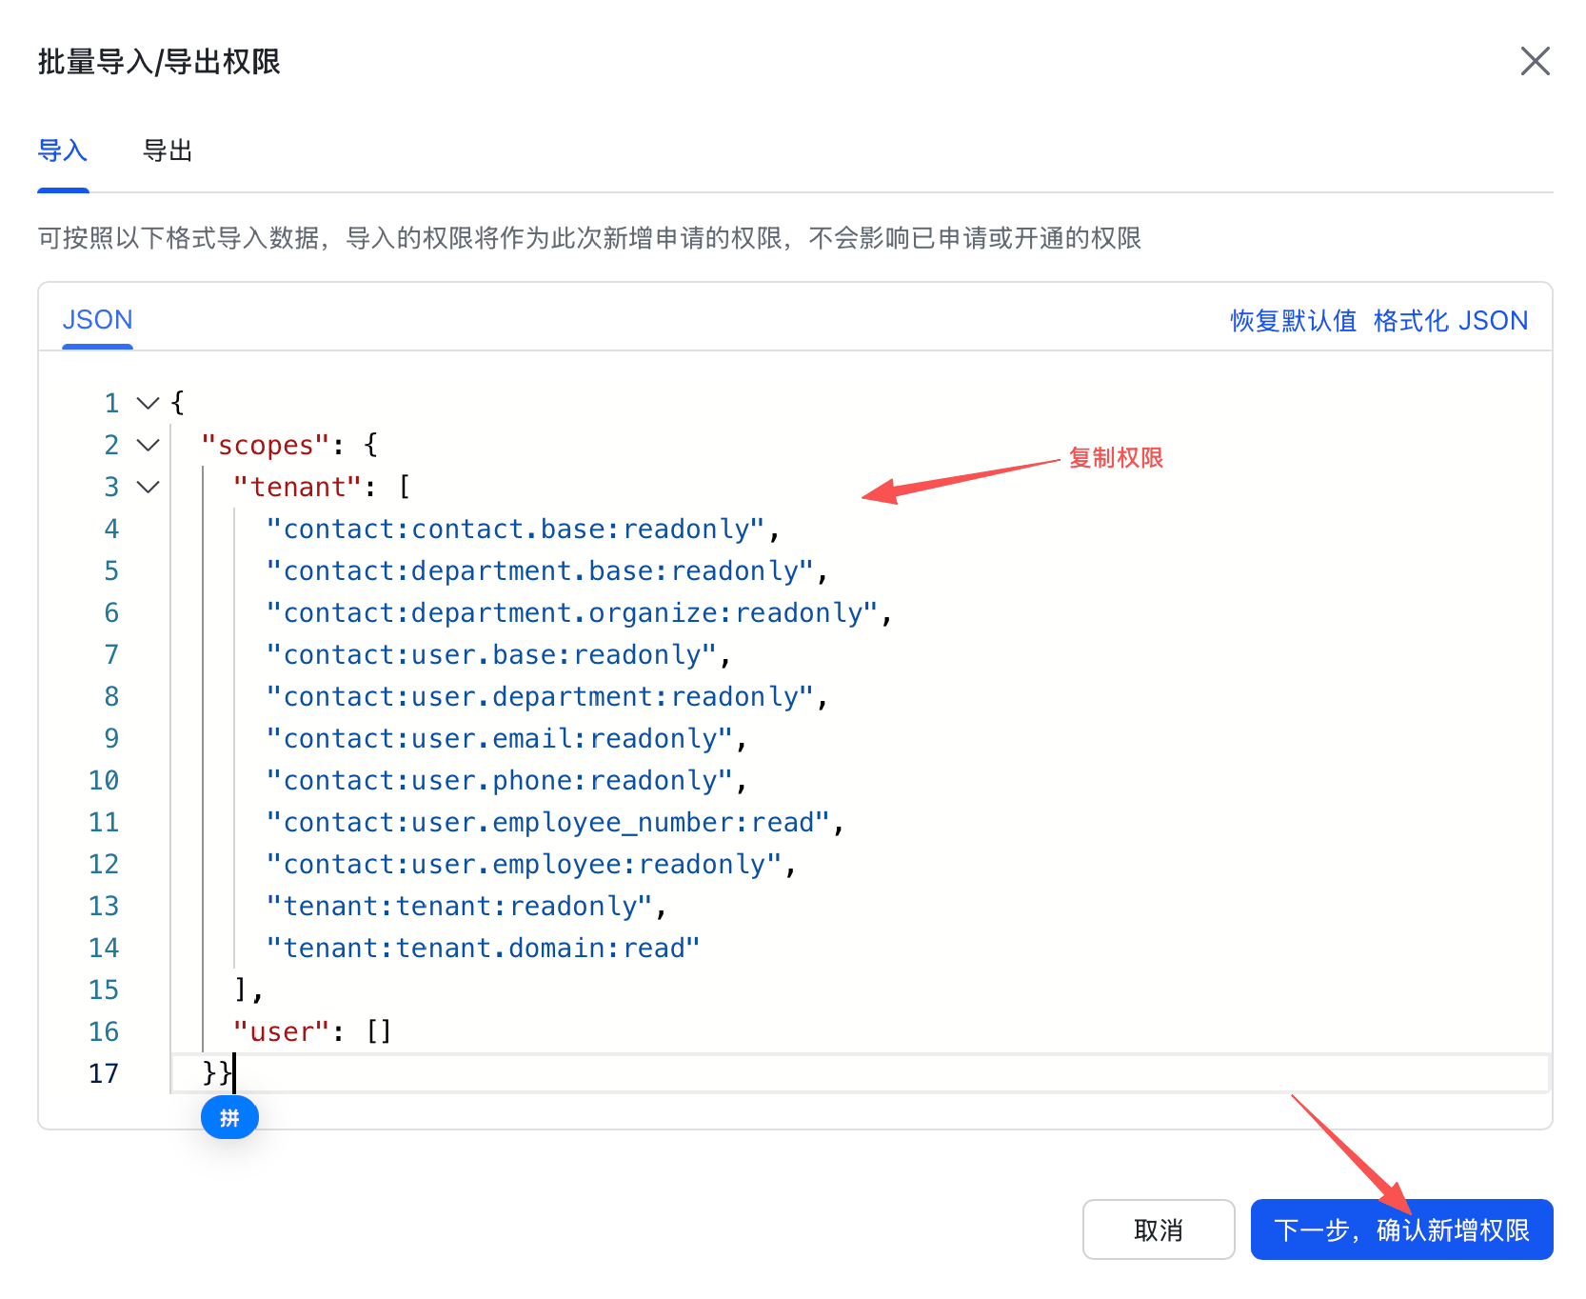
Task: Click "contact:user.employee_number:read" line
Action: [556, 823]
